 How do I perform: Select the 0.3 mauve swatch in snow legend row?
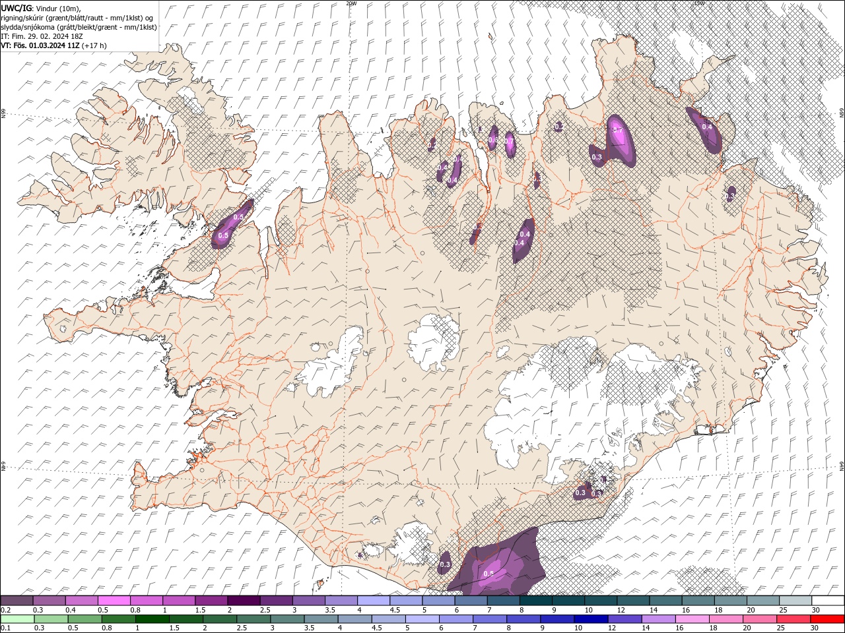(50, 601)
